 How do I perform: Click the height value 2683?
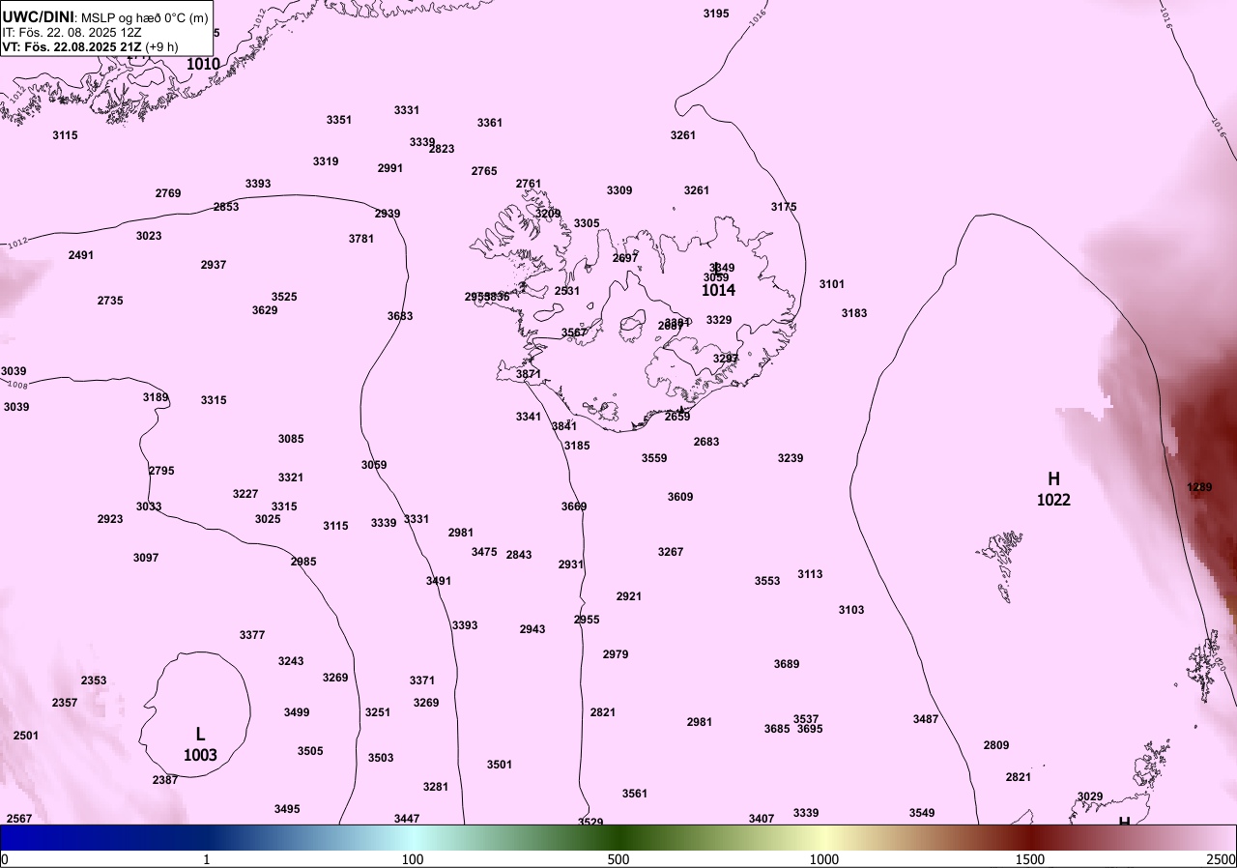click(706, 442)
